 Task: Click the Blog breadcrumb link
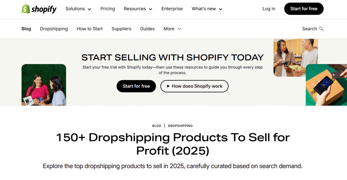(157, 126)
